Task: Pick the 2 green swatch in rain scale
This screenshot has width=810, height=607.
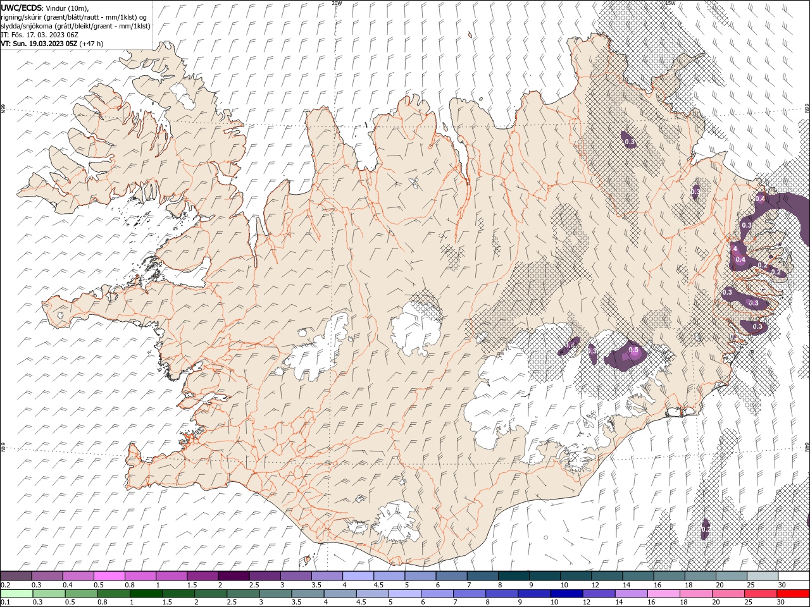Action: (210, 594)
